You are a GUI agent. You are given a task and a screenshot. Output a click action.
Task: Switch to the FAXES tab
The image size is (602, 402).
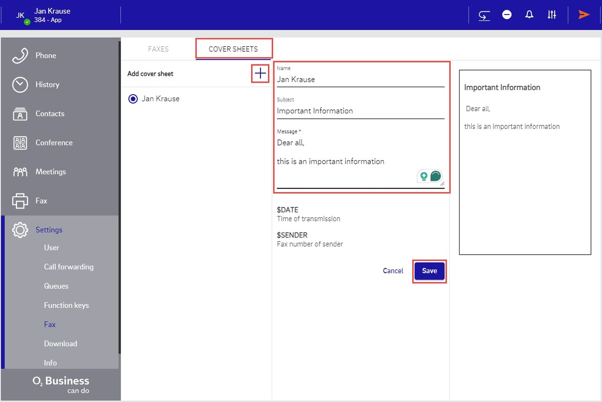point(158,49)
